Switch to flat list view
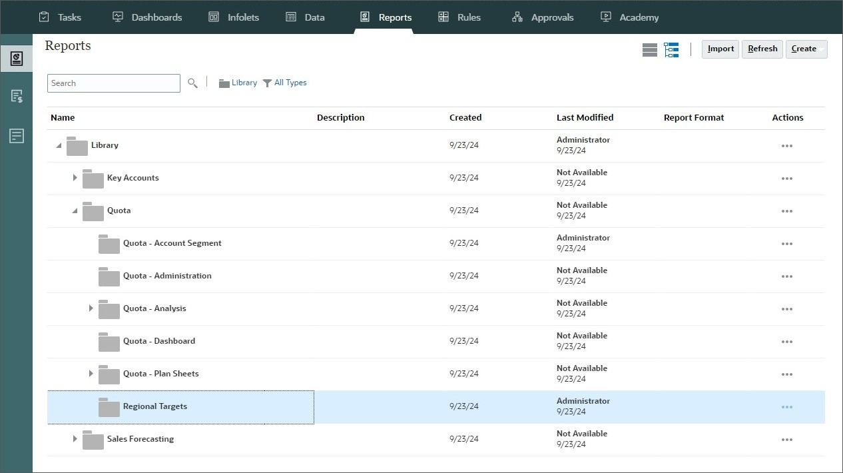The width and height of the screenshot is (843, 473). pyautogui.click(x=649, y=49)
